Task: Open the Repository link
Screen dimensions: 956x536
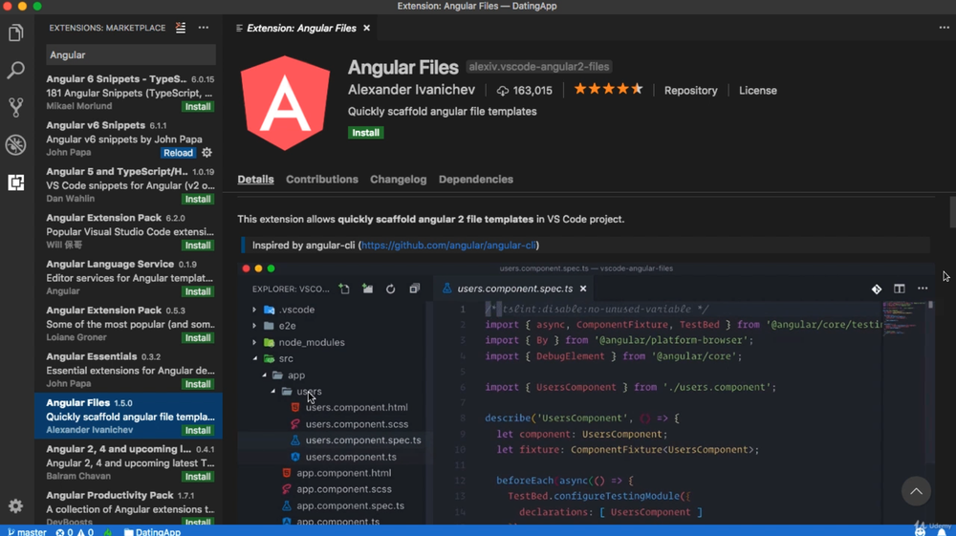Action: [690, 90]
